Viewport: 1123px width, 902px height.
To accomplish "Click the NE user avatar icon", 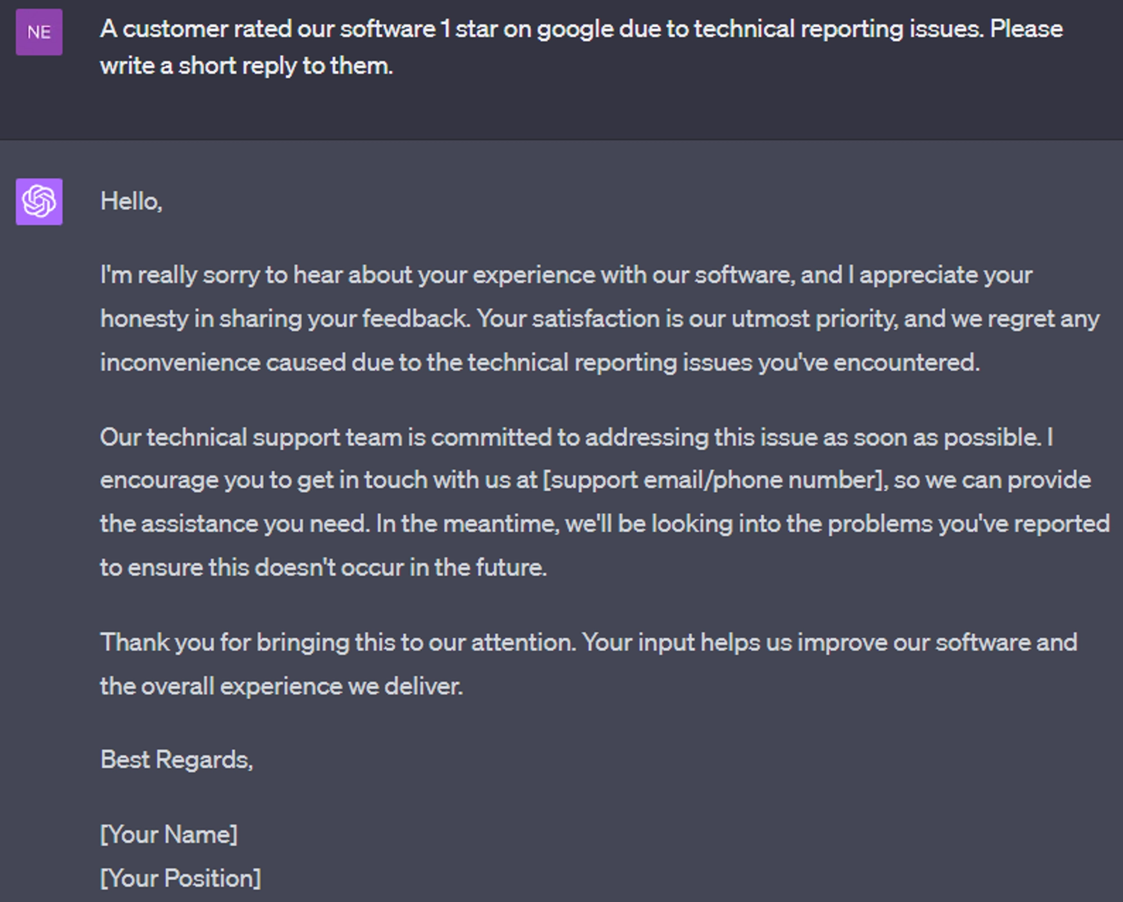I will (39, 32).
